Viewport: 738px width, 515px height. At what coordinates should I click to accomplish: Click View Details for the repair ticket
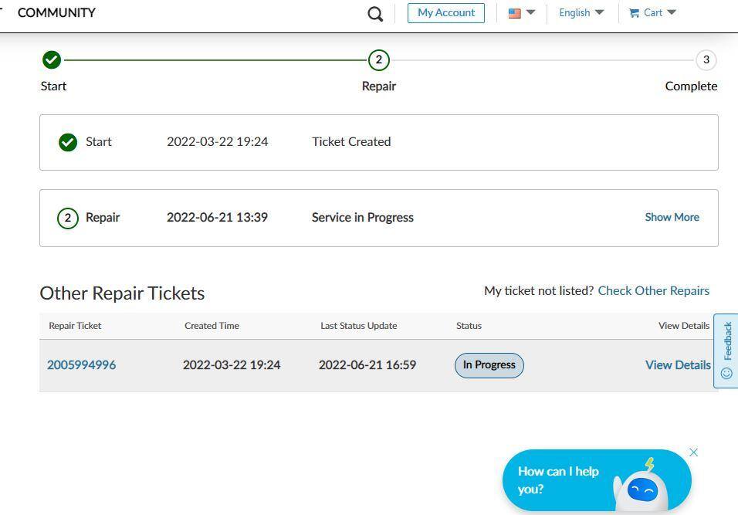tap(678, 365)
